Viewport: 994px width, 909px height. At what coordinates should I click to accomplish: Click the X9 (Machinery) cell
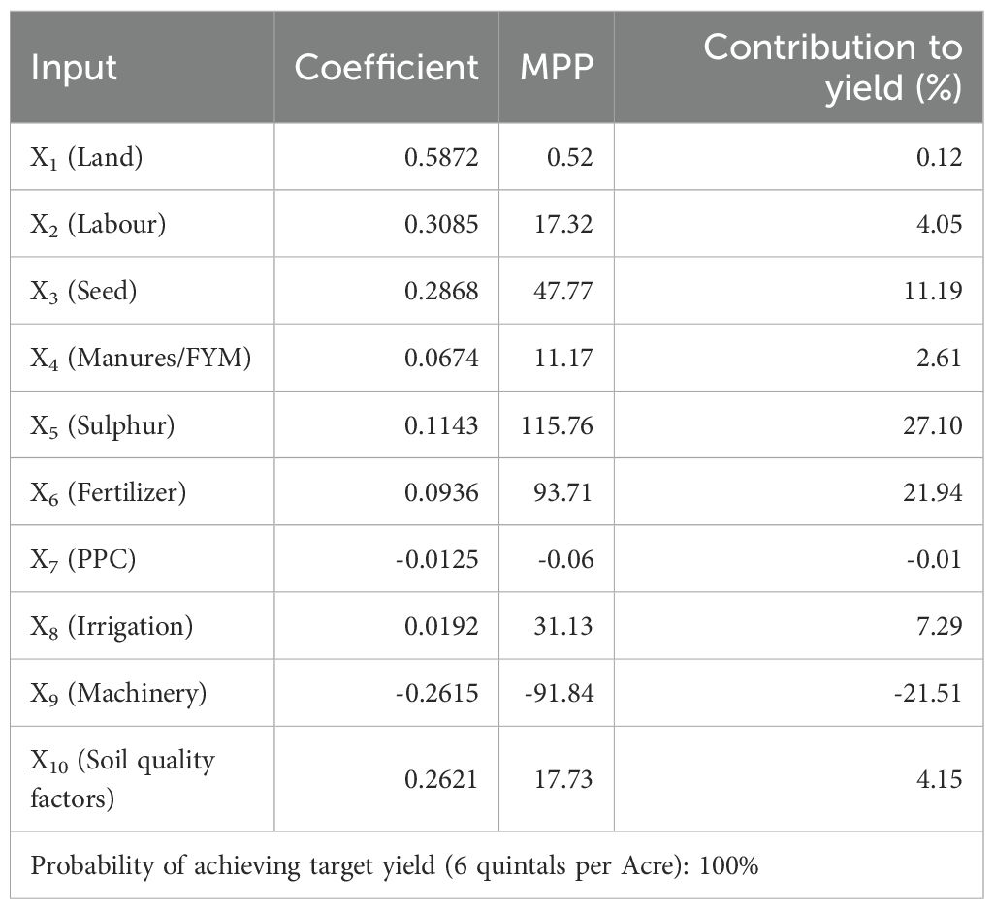click(x=118, y=693)
